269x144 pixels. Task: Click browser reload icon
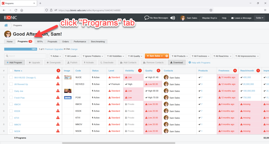click(x=16, y=10)
